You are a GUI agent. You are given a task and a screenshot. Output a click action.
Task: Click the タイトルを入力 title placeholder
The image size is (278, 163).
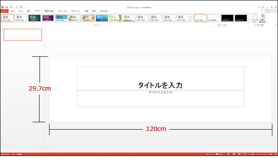[x=160, y=78]
